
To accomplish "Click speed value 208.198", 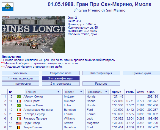I will pos(153,96).
